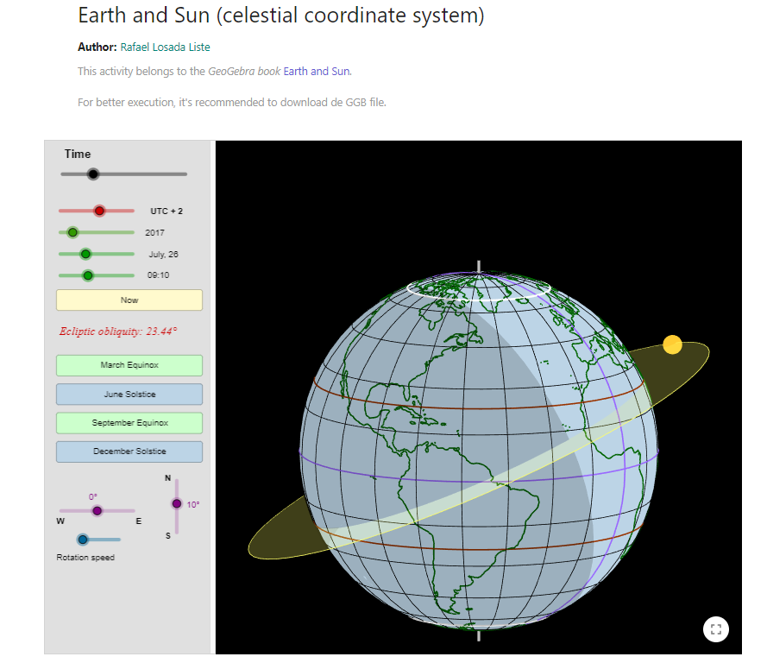Viewport: 767px width, 663px height.
Task: Click the 09:10 time-of-day slider knob
Action: click(88, 275)
